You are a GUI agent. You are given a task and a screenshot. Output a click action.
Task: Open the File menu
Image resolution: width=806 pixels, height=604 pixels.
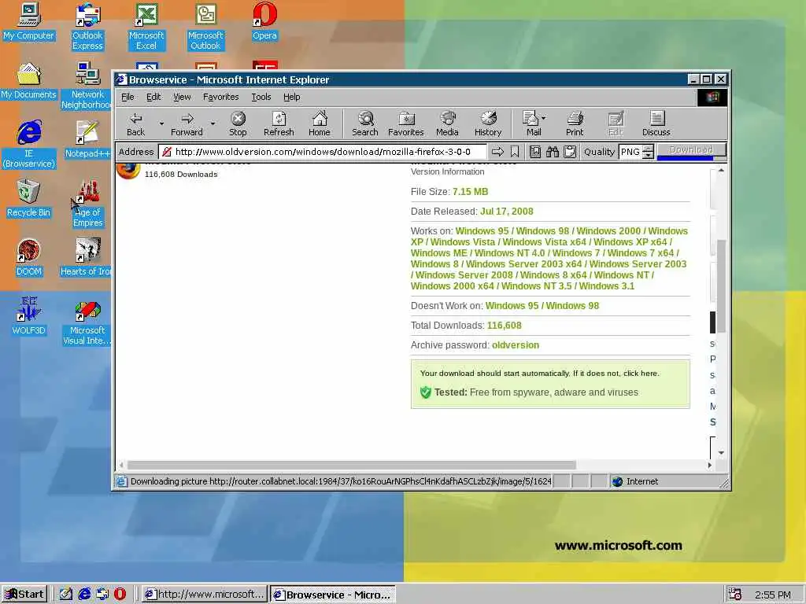click(128, 97)
